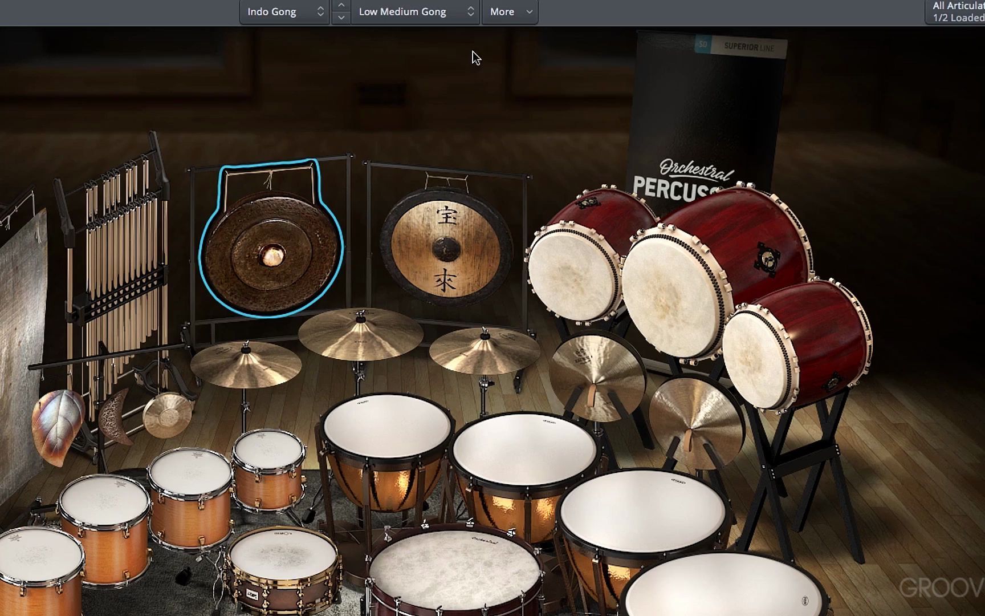Open the Indo Gong instrument selector
Screen dimensions: 985x616
pyautogui.click(x=283, y=11)
